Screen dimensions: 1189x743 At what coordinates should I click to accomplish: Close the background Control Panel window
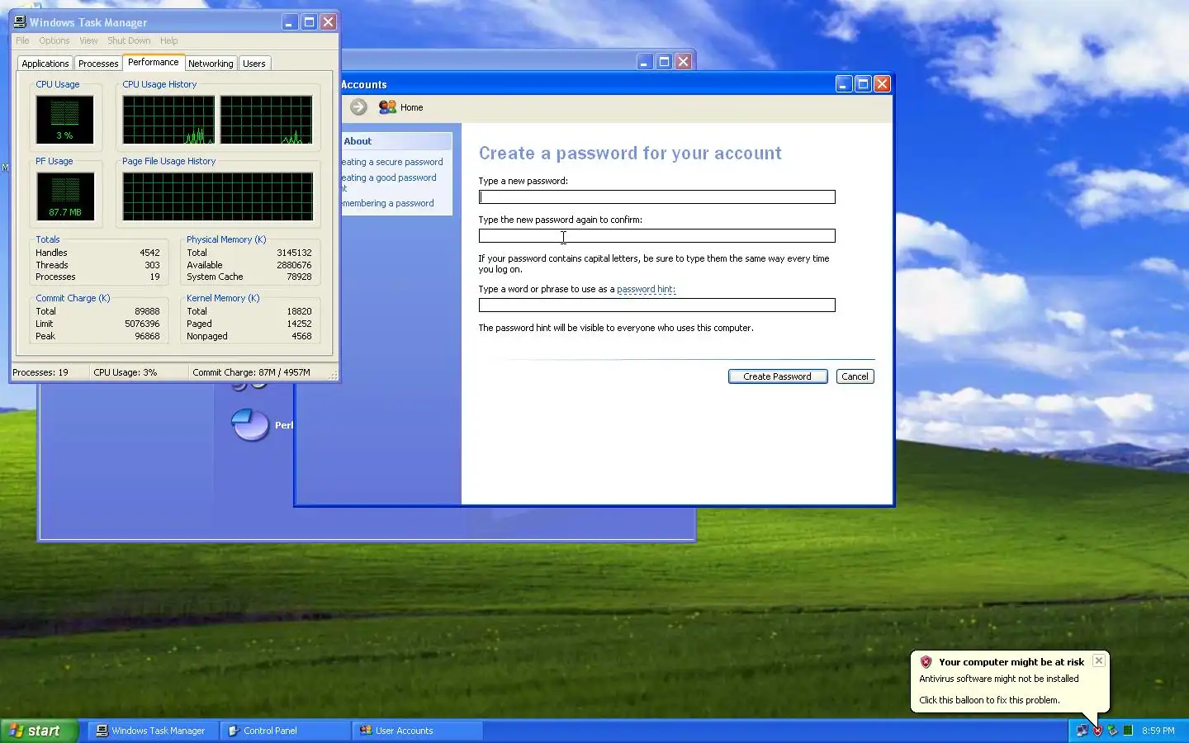(683, 62)
